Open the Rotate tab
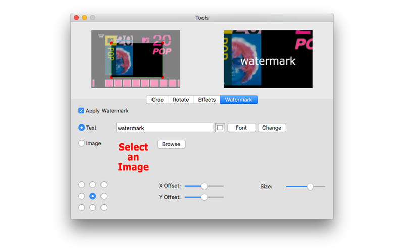This screenshot has width=404, height=252. pos(181,100)
